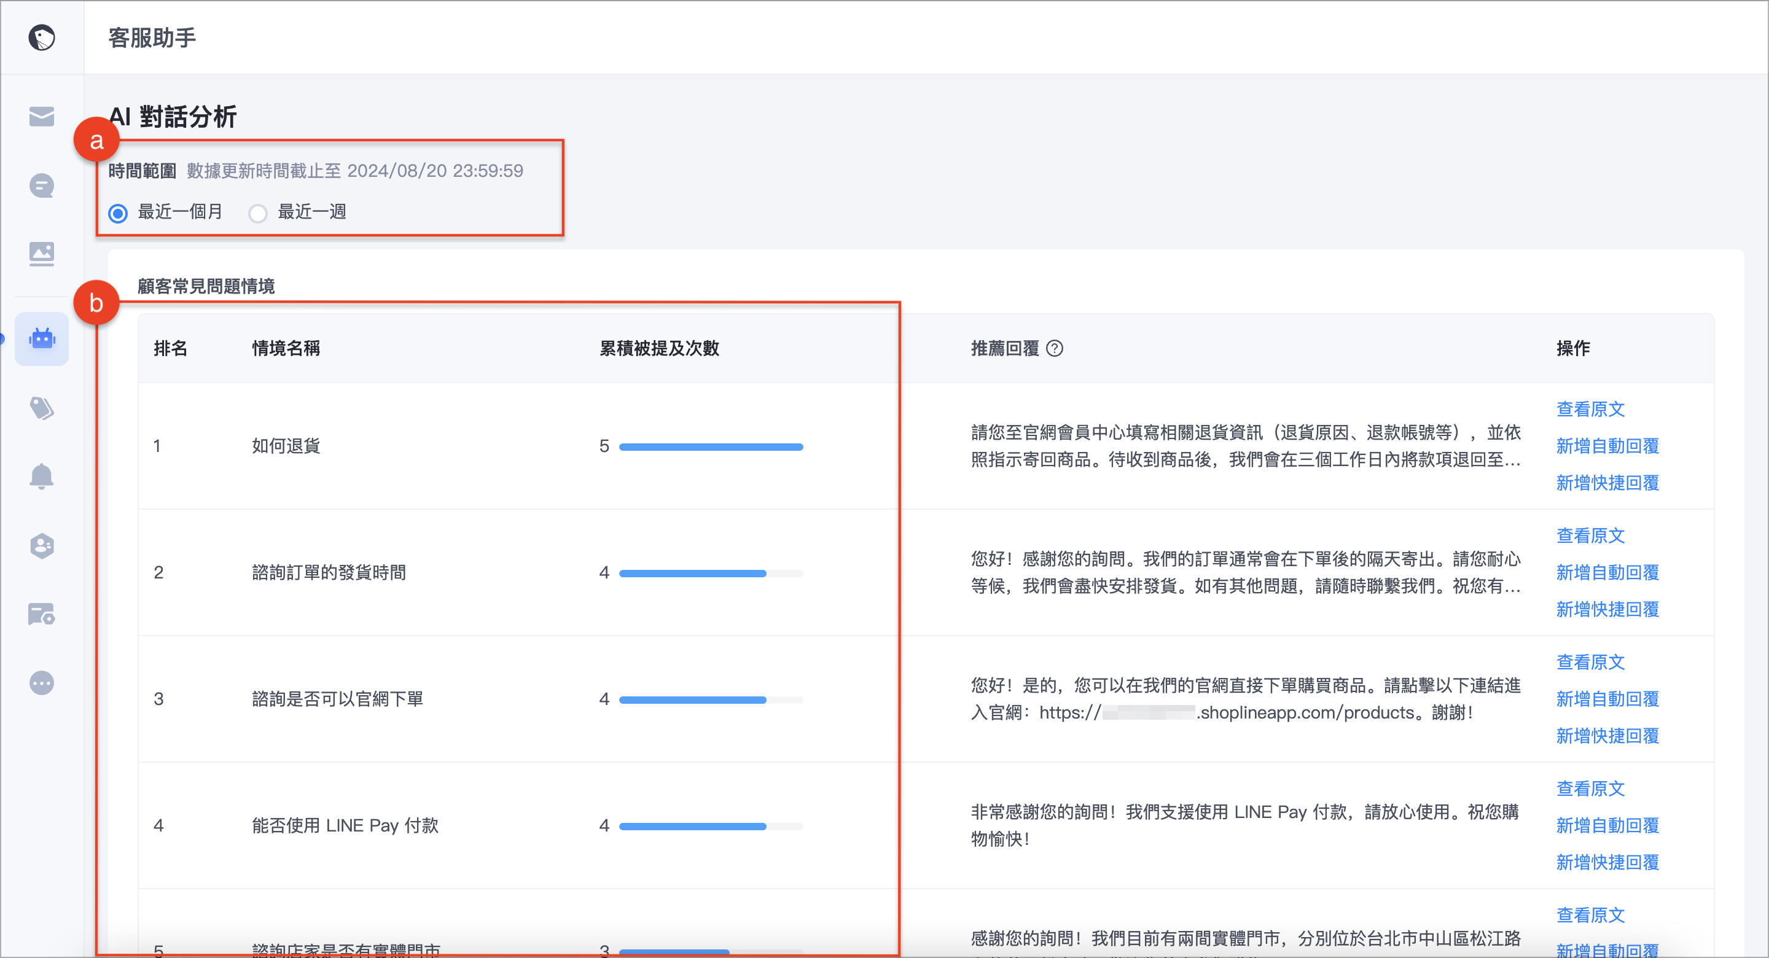The image size is (1769, 958).
Task: Click the bird logo in the sidebar
Action: tap(42, 37)
